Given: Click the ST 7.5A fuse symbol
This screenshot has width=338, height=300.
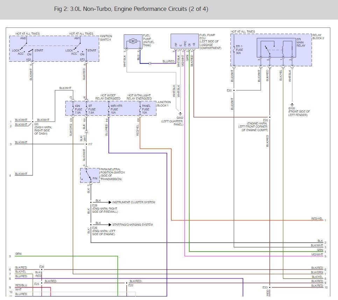Looking at the screenshot, I should pos(86,109).
